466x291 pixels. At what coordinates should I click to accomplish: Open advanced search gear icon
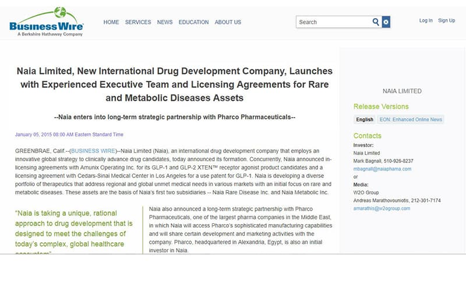386,22
